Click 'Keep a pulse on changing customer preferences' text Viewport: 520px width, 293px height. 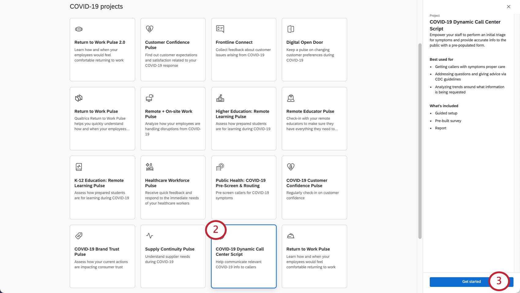[310, 55]
